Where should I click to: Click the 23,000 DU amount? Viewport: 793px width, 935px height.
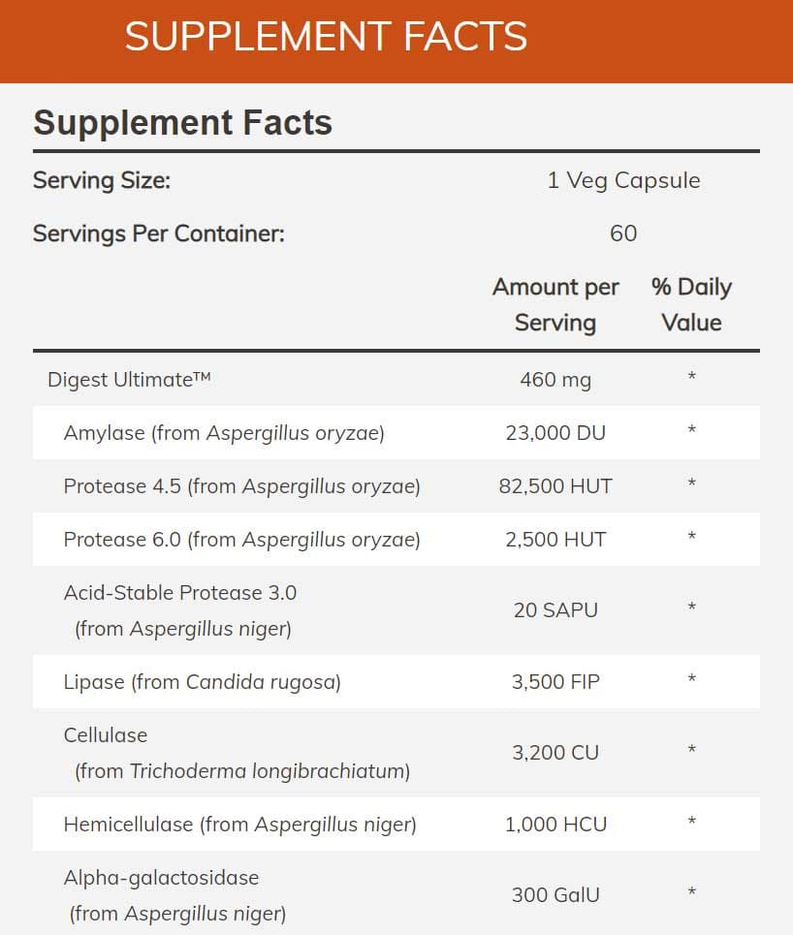pos(555,433)
